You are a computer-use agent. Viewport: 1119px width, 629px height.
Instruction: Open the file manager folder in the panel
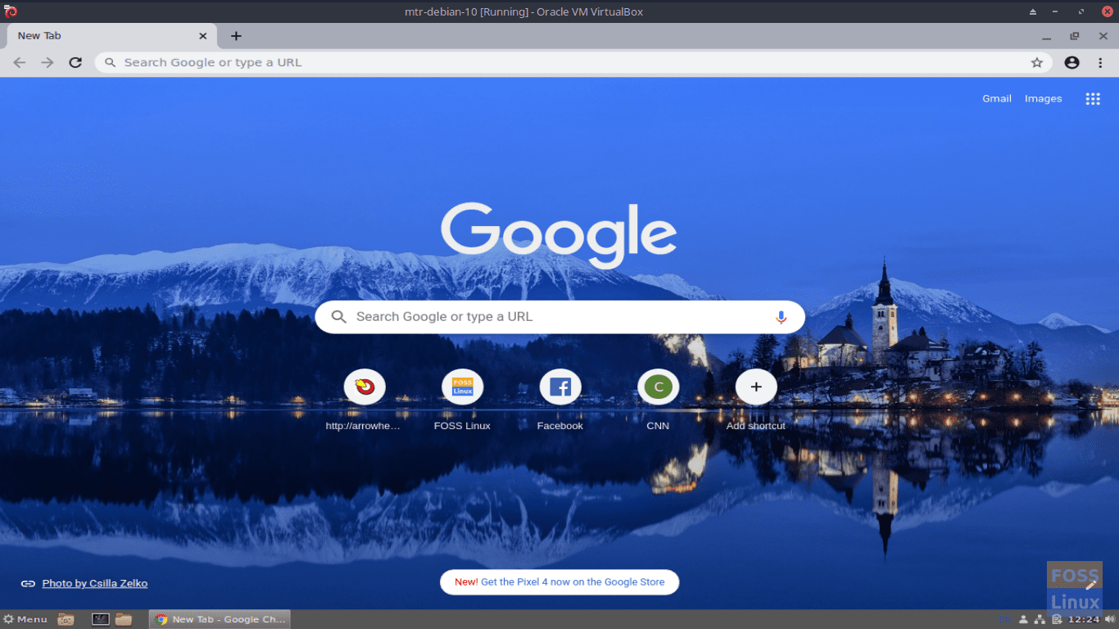coord(124,619)
